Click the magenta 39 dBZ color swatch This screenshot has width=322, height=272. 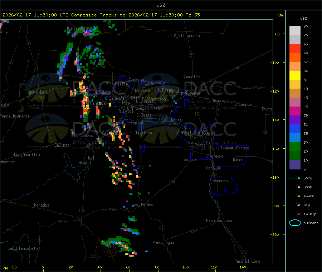[x=295, y=111]
